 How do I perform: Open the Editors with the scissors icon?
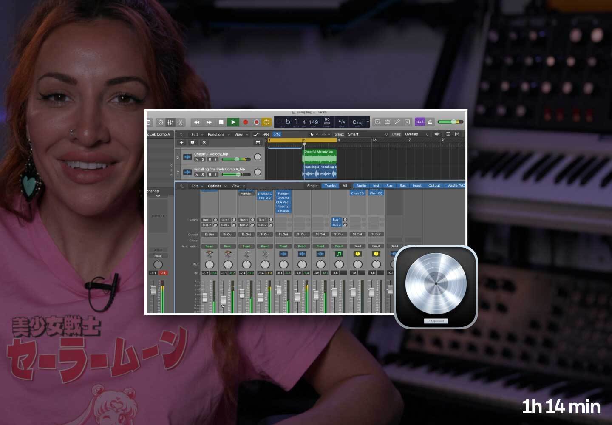(180, 122)
